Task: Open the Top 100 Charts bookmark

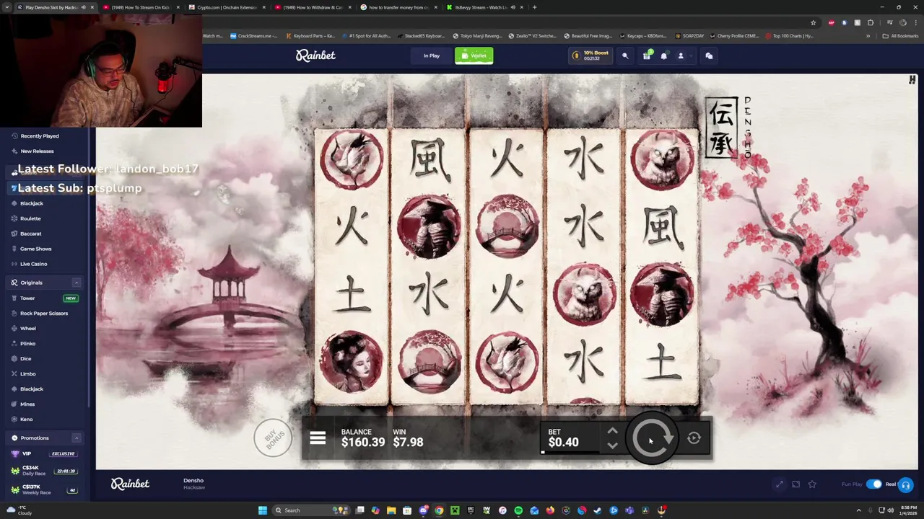Action: pos(789,36)
